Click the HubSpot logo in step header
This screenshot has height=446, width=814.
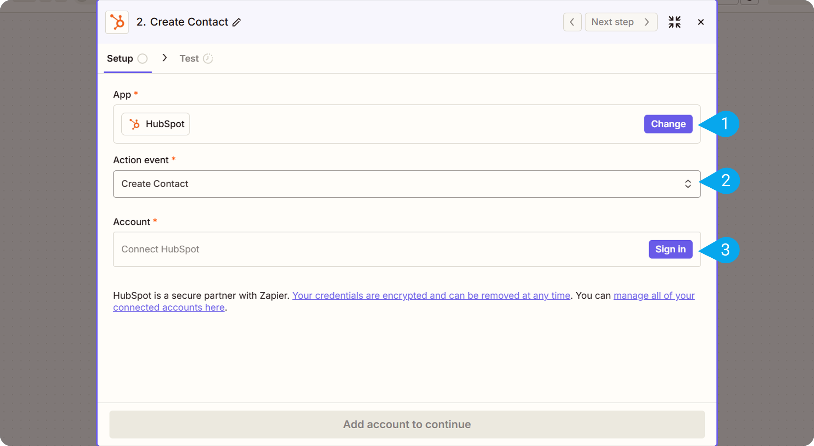click(117, 22)
